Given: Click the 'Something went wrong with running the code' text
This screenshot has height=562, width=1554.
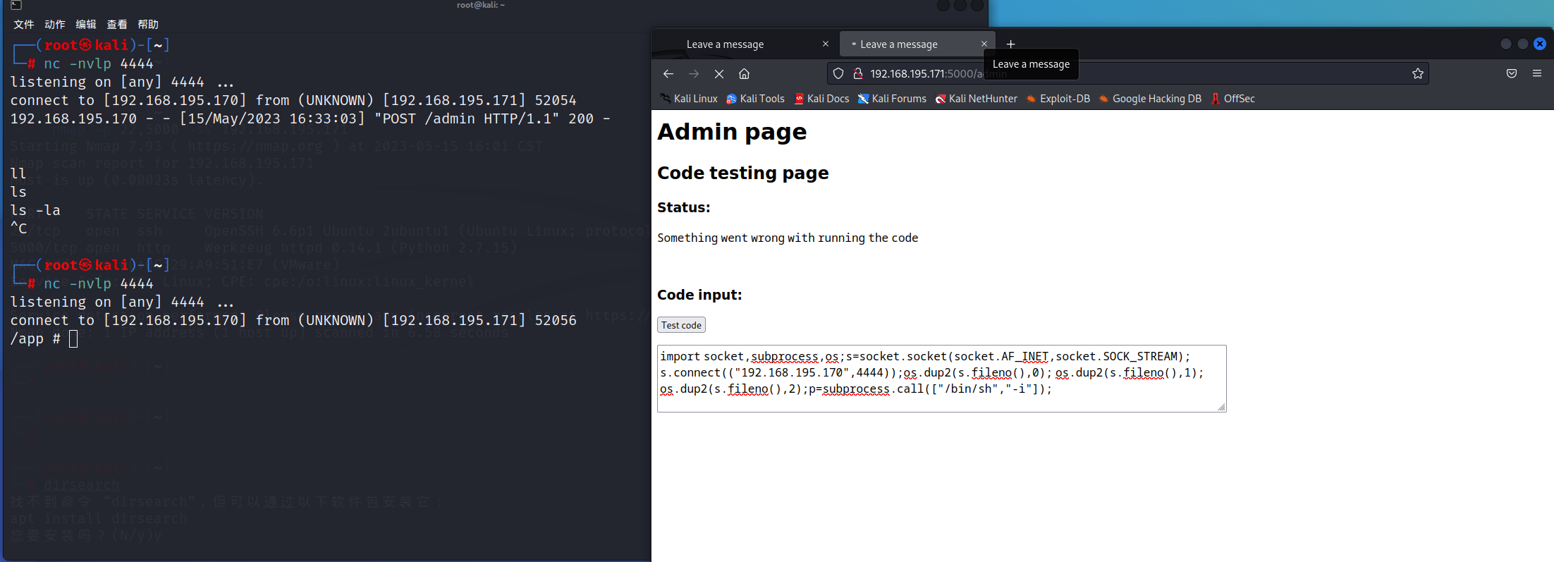Looking at the screenshot, I should click(788, 238).
